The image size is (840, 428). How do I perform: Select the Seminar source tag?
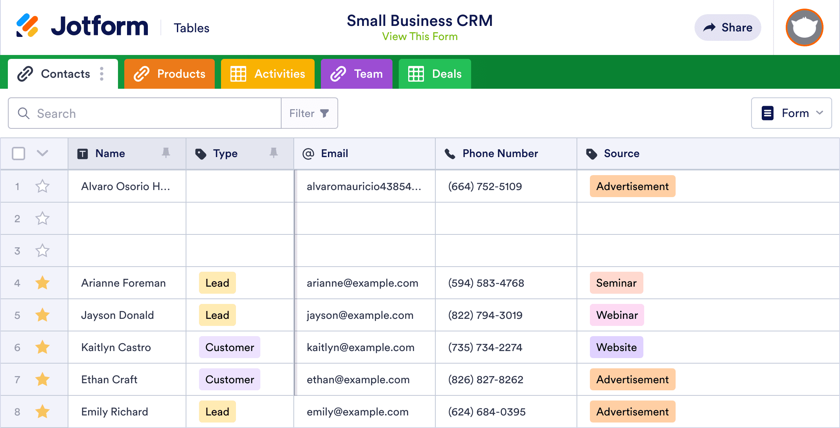[616, 283]
